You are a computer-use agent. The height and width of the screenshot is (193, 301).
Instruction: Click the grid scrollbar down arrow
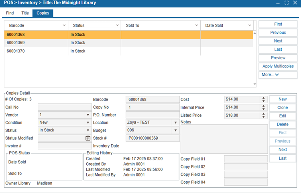pos(255,84)
